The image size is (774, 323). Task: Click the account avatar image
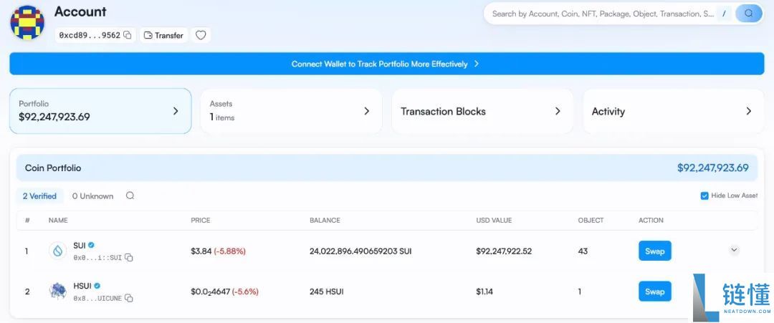coord(27,23)
